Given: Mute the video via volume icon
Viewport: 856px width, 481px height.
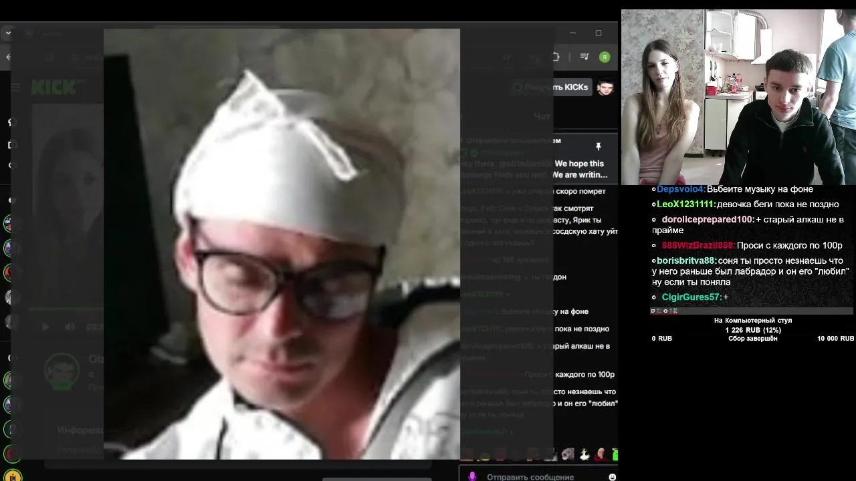Looking at the screenshot, I should (70, 327).
